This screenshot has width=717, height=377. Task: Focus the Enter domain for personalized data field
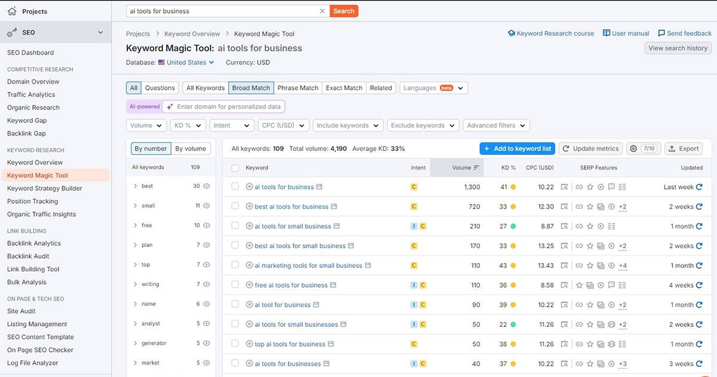pyautogui.click(x=223, y=106)
